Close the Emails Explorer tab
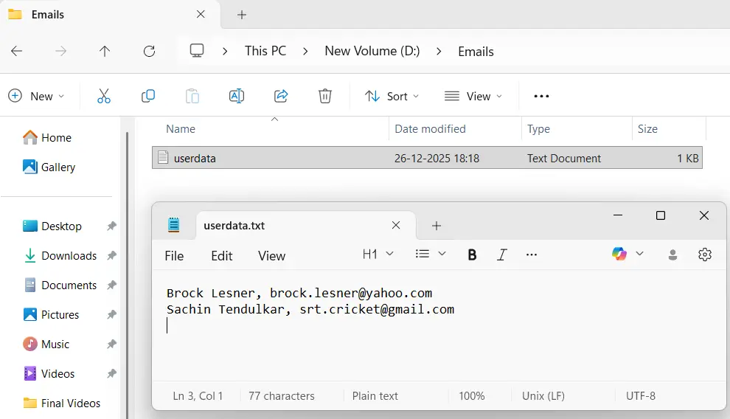 201,15
